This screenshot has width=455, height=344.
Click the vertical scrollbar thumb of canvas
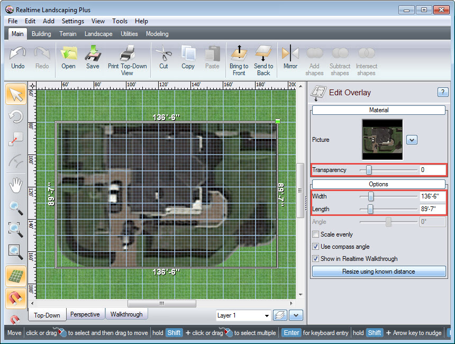pyautogui.click(x=300, y=191)
